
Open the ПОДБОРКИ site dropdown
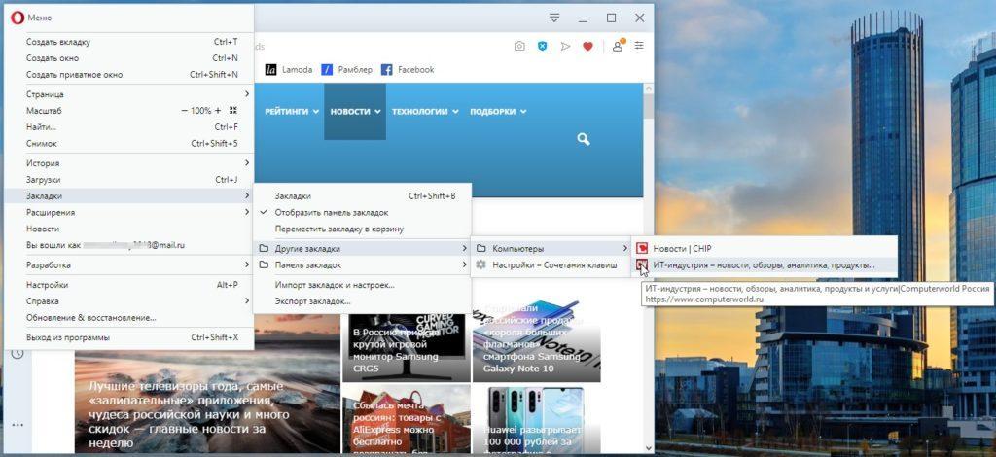coord(498,111)
